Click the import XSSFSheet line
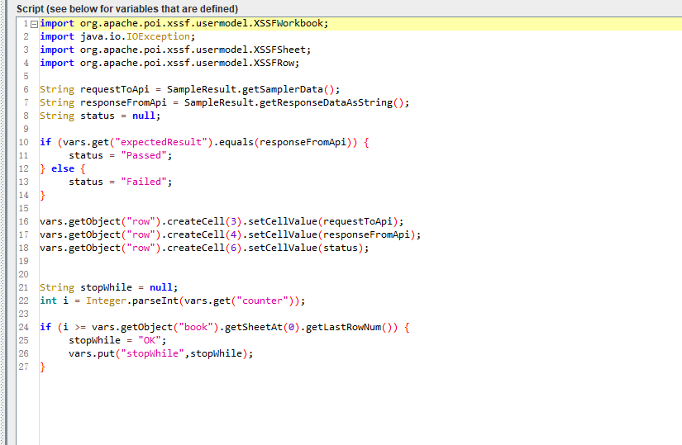 pos(175,50)
